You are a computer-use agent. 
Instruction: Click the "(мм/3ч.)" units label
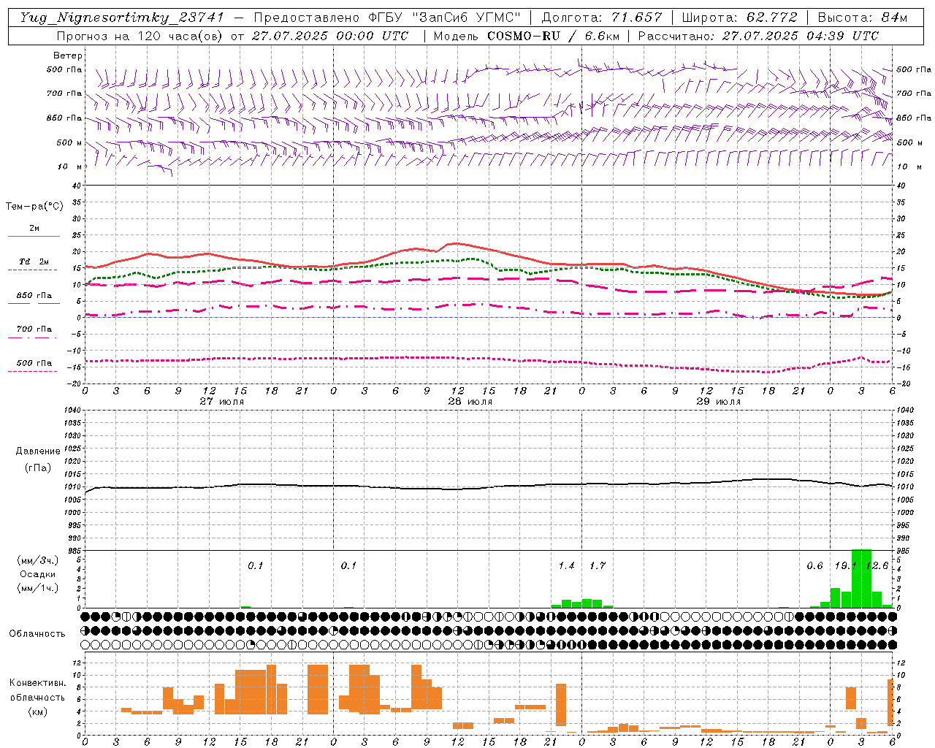38,560
